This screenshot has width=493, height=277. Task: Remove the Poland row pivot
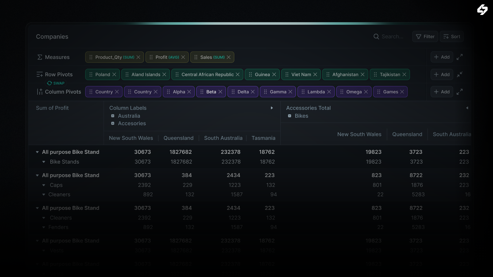(114, 74)
